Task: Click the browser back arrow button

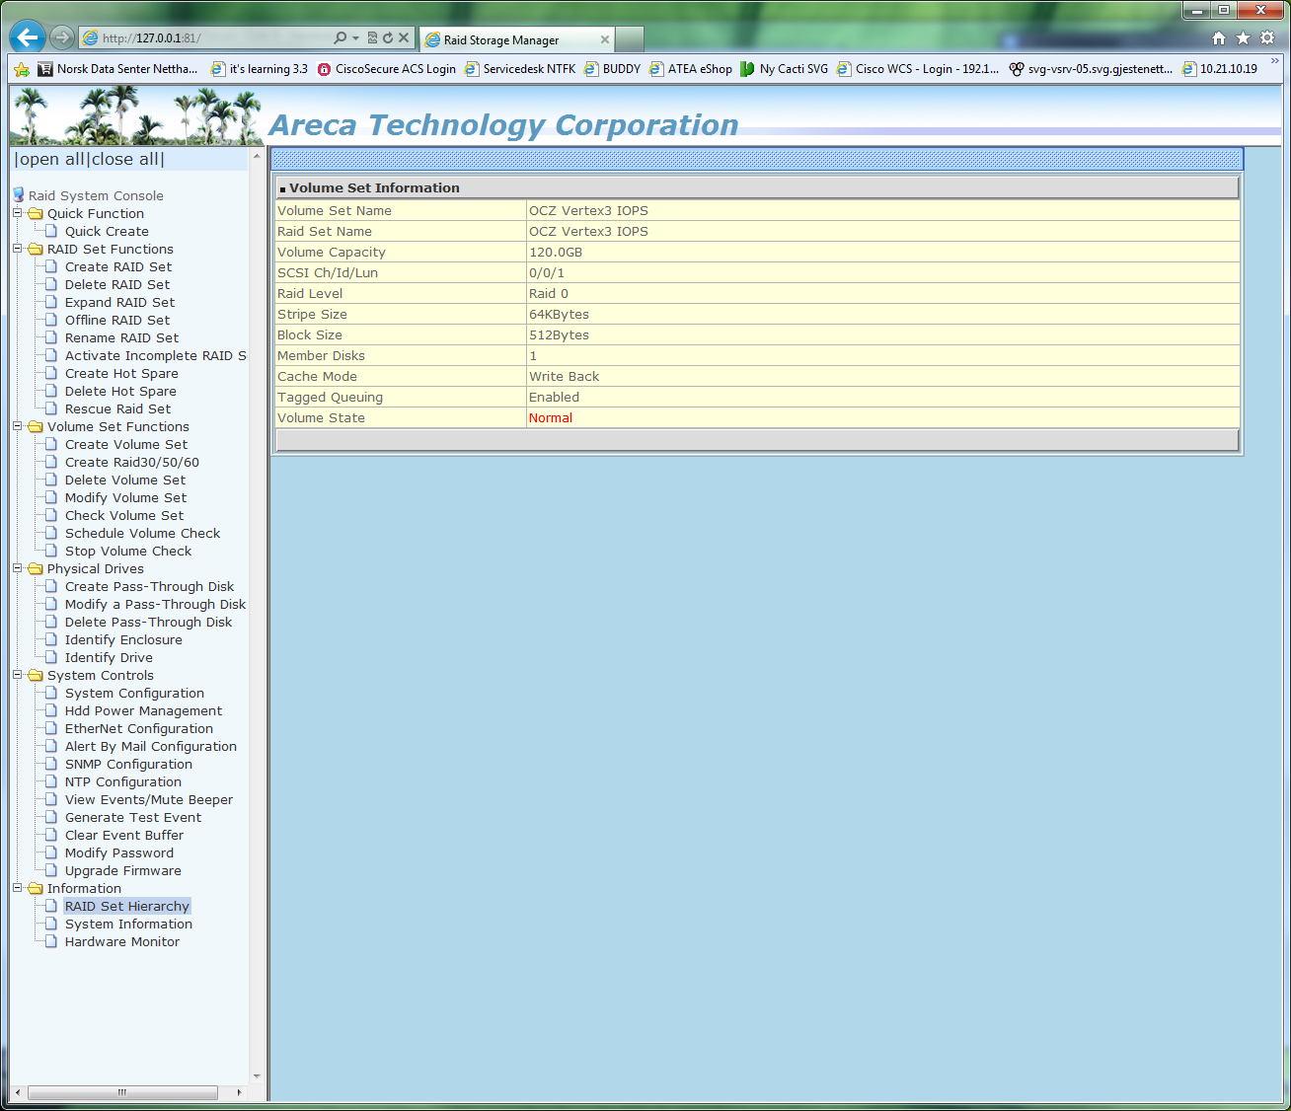Action: [28, 37]
